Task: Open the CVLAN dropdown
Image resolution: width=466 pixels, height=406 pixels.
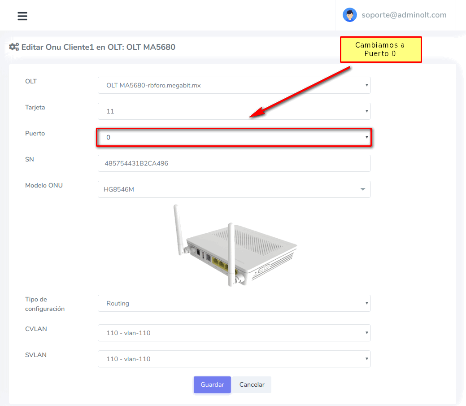Action: 234,333
